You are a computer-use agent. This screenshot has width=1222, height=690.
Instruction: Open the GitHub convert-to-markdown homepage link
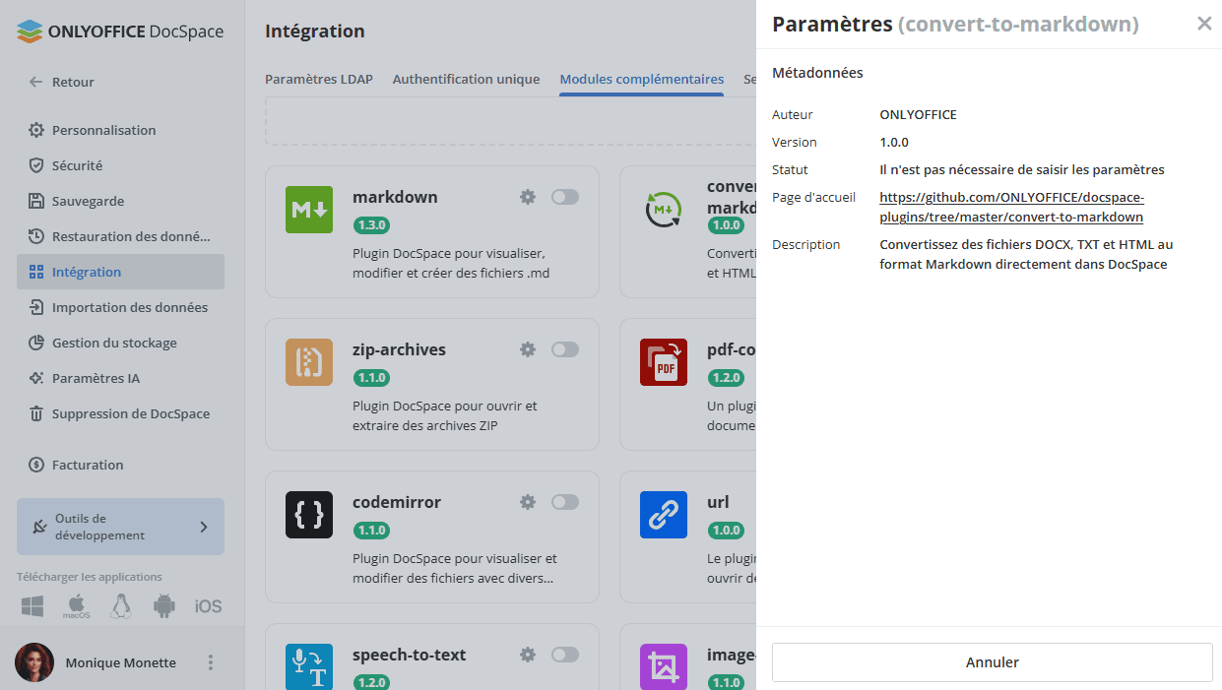1011,207
